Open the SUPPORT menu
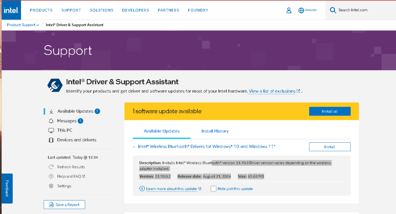 71,10
